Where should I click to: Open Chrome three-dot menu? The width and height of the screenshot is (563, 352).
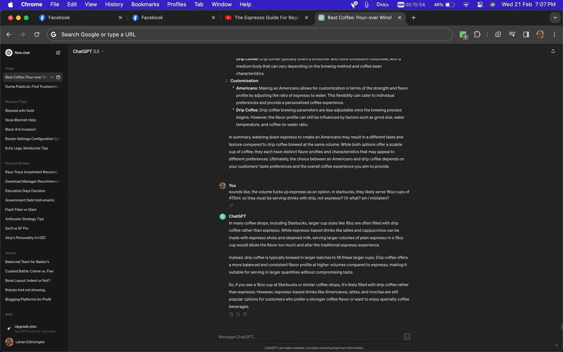point(554,34)
